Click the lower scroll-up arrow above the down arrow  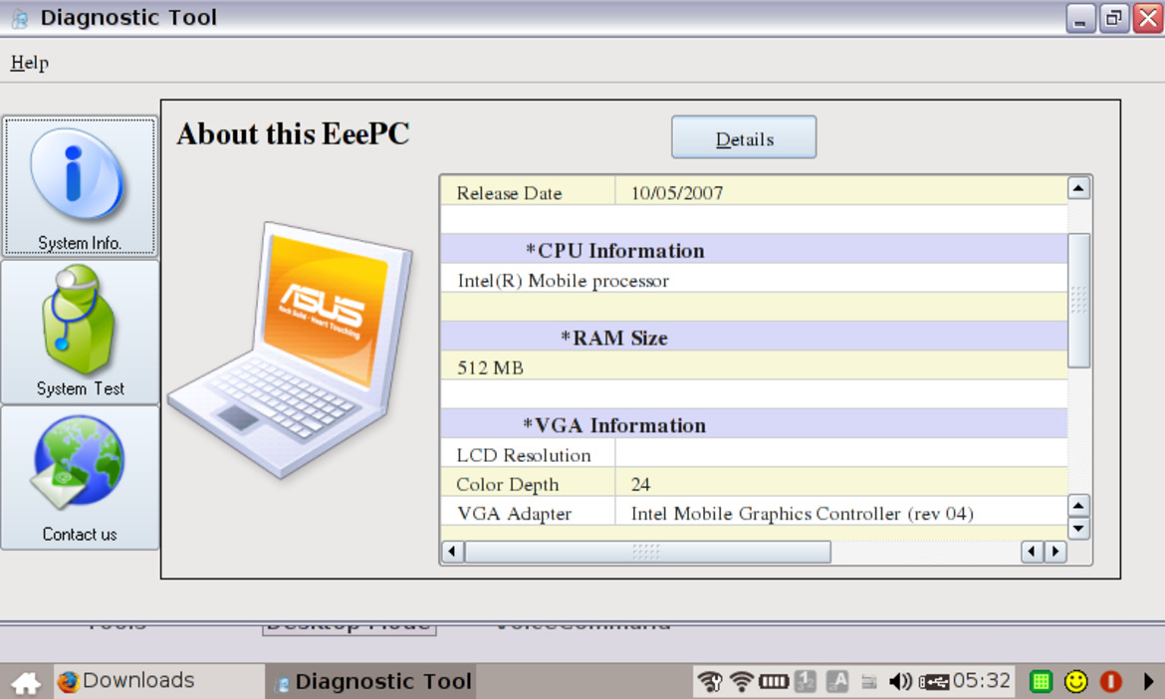point(1078,506)
